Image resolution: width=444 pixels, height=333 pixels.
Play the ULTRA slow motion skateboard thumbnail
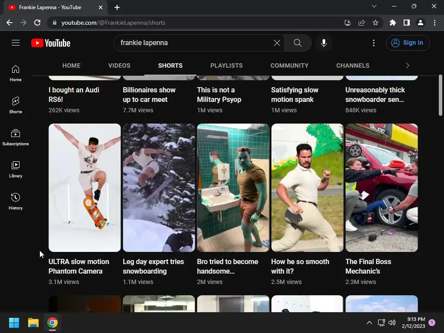point(85,187)
